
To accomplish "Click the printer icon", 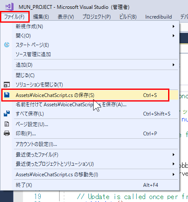I will click(x=7, y=133).
